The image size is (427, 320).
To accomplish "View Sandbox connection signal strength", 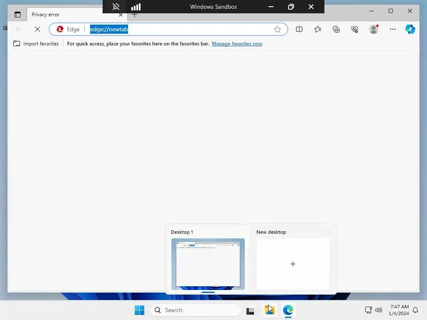I will click(x=136, y=7).
